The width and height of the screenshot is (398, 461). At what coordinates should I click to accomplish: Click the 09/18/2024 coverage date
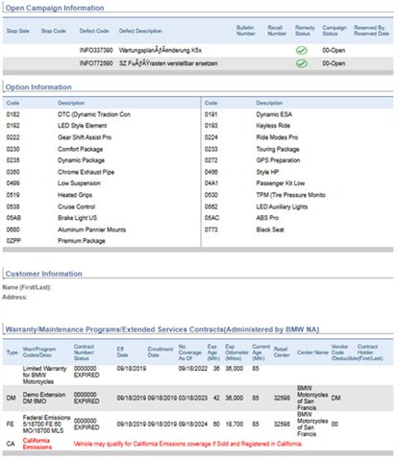(x=193, y=425)
